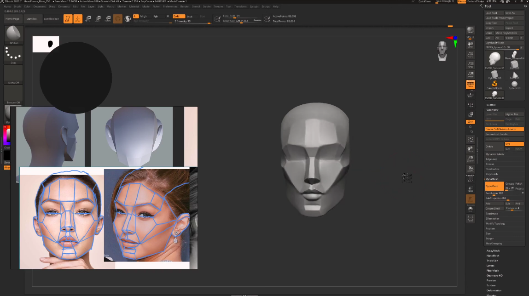Select the Cube3D tool thumbnail
This screenshot has height=296, width=529.
click(x=514, y=65)
